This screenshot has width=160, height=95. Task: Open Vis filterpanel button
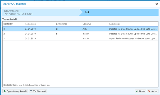tap(38, 91)
